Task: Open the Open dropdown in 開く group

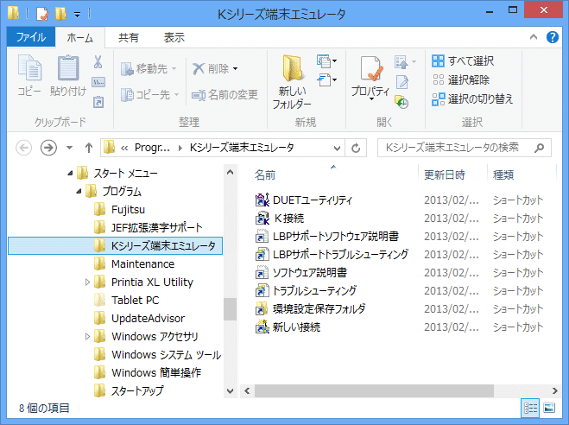Action: click(405, 62)
